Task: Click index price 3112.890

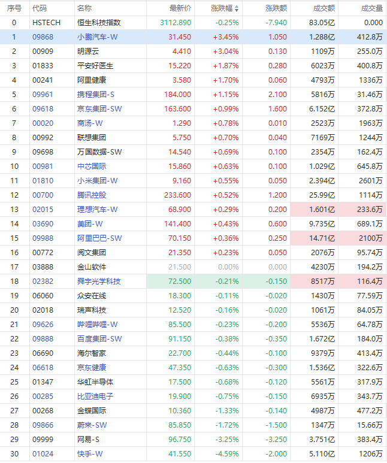Action: pos(176,23)
